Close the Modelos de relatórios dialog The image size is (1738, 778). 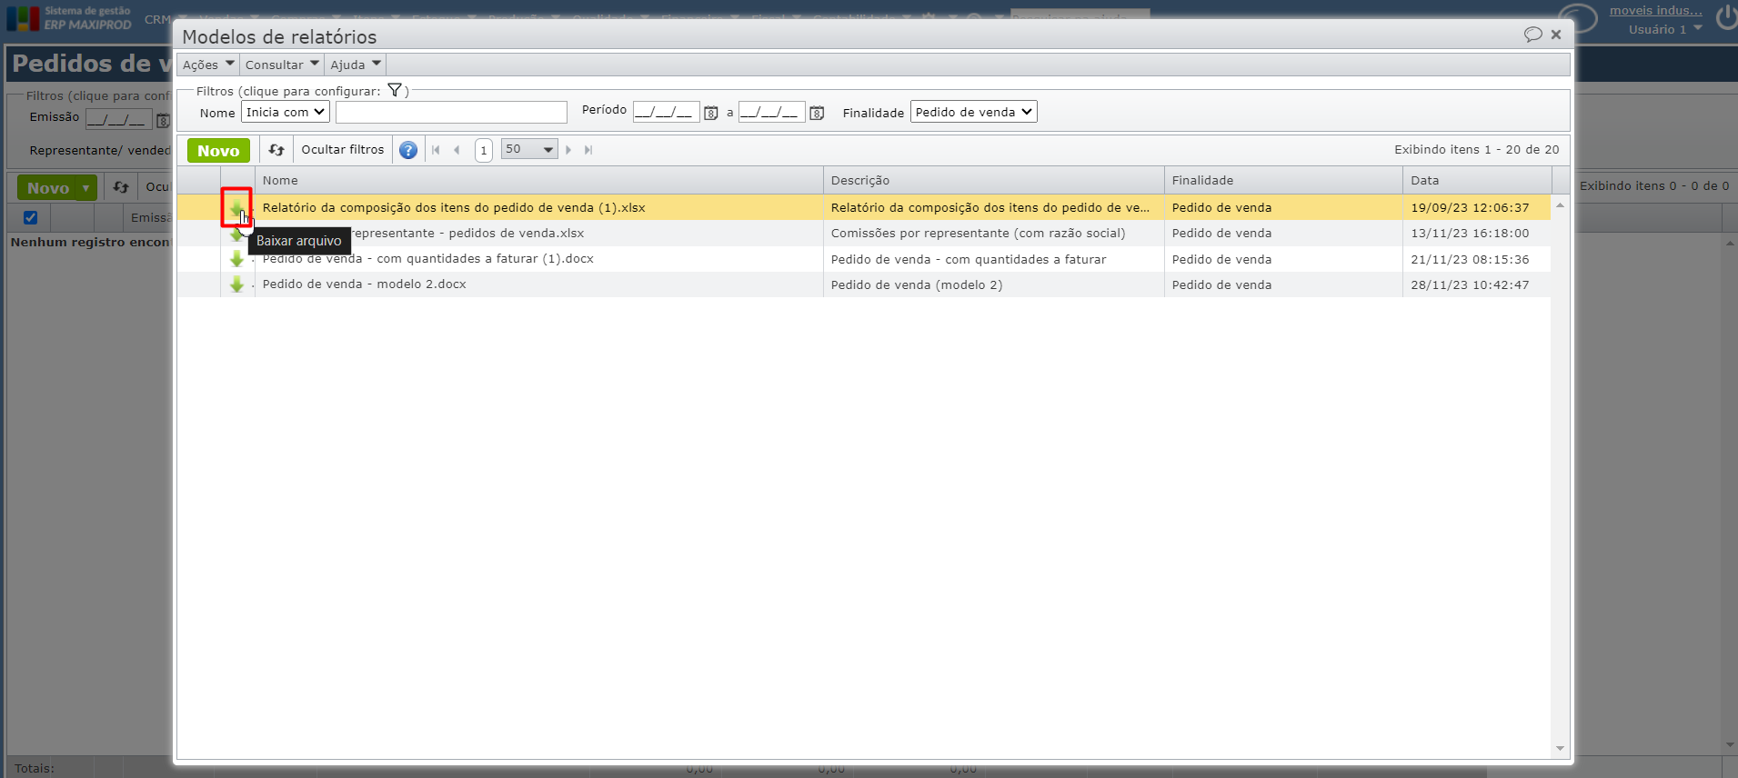[1556, 35]
